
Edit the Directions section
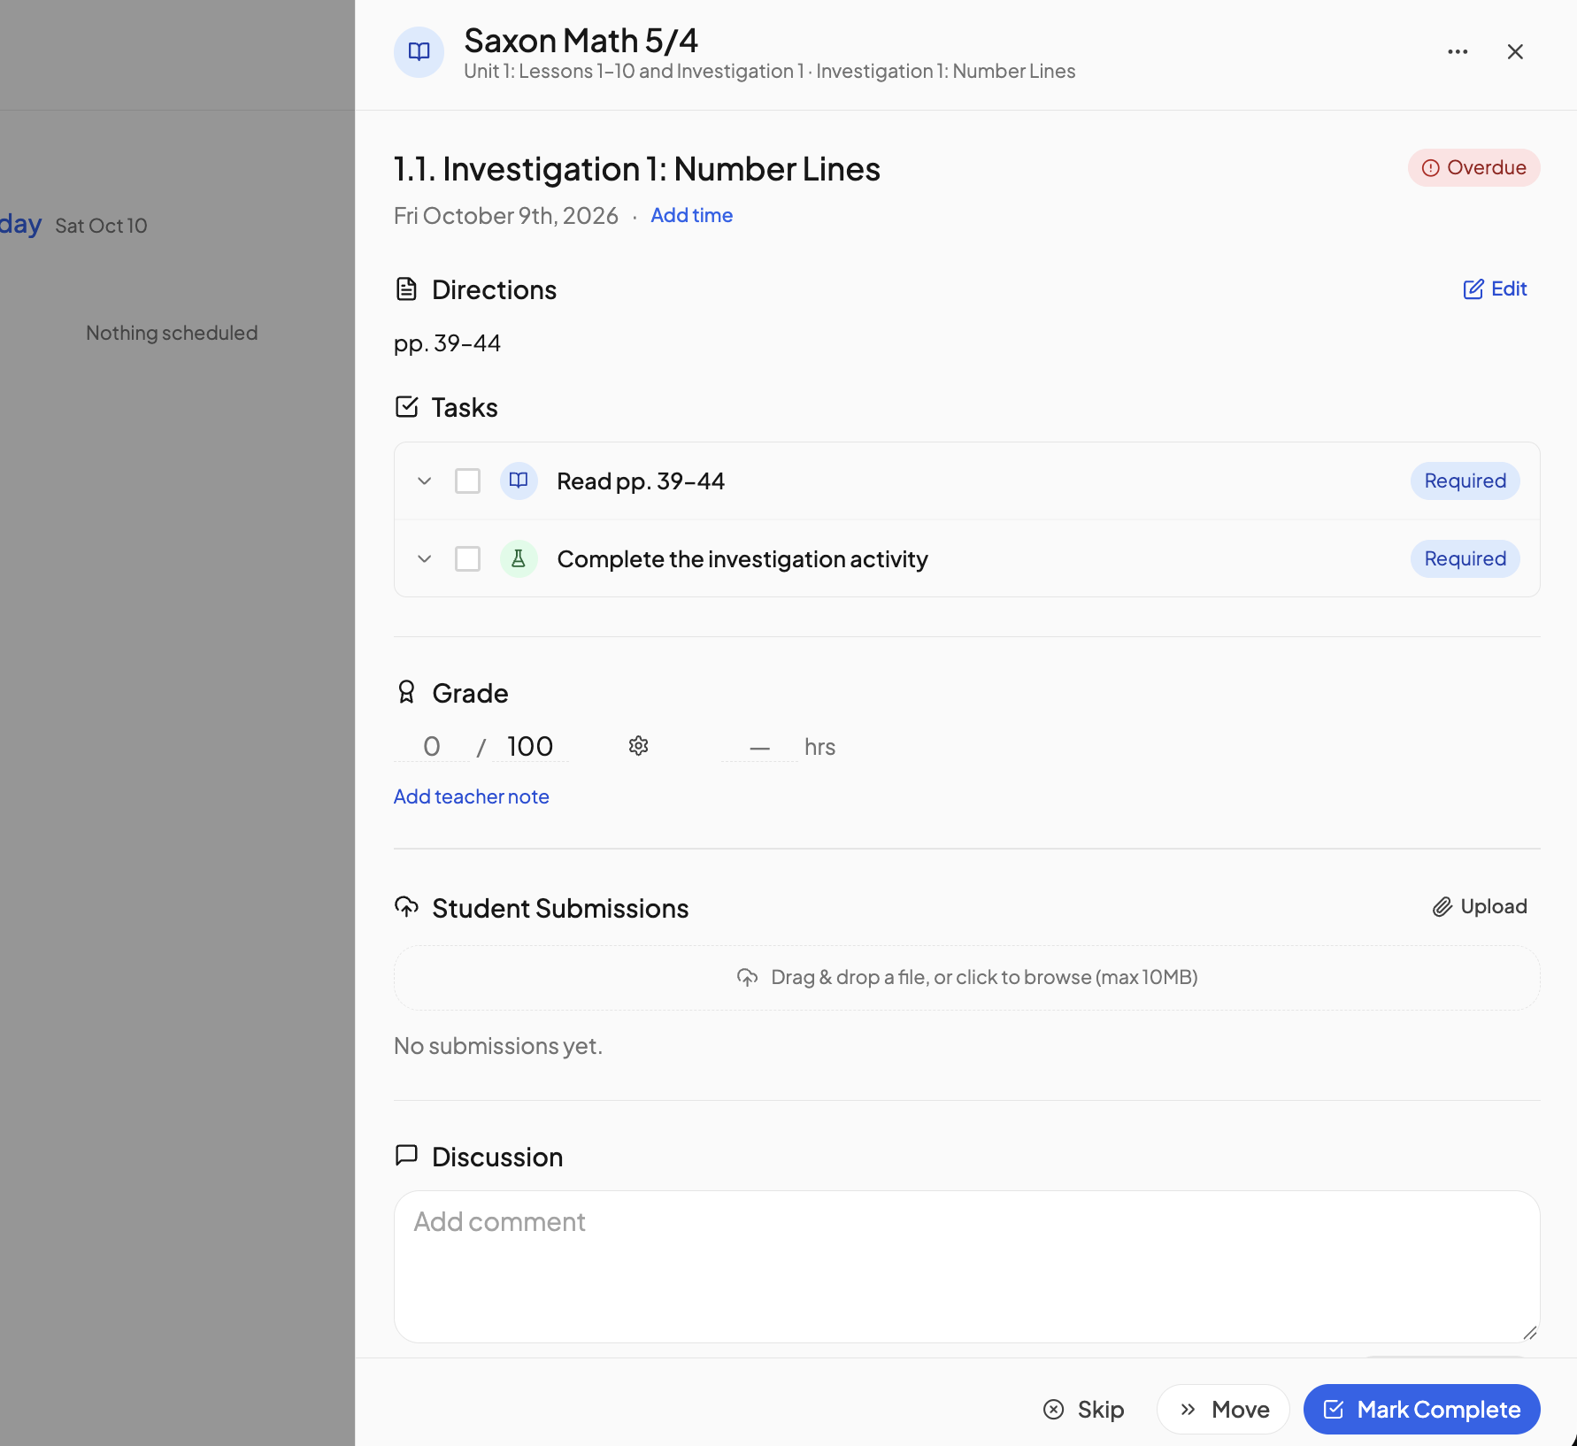coord(1495,288)
